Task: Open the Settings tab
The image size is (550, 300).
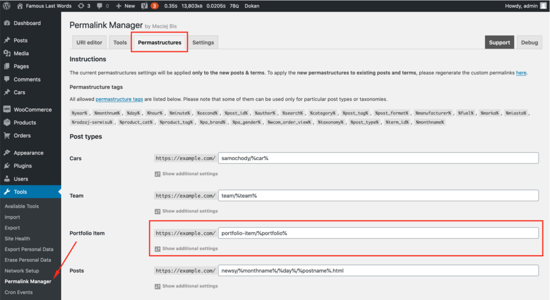Action: 203,42
